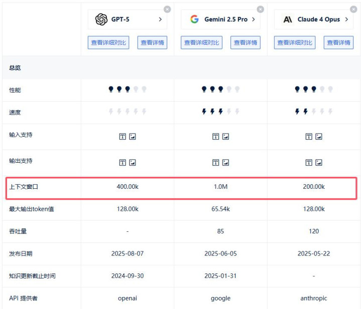Click Claude 4 Opus performance bulb rating

tap(314, 89)
